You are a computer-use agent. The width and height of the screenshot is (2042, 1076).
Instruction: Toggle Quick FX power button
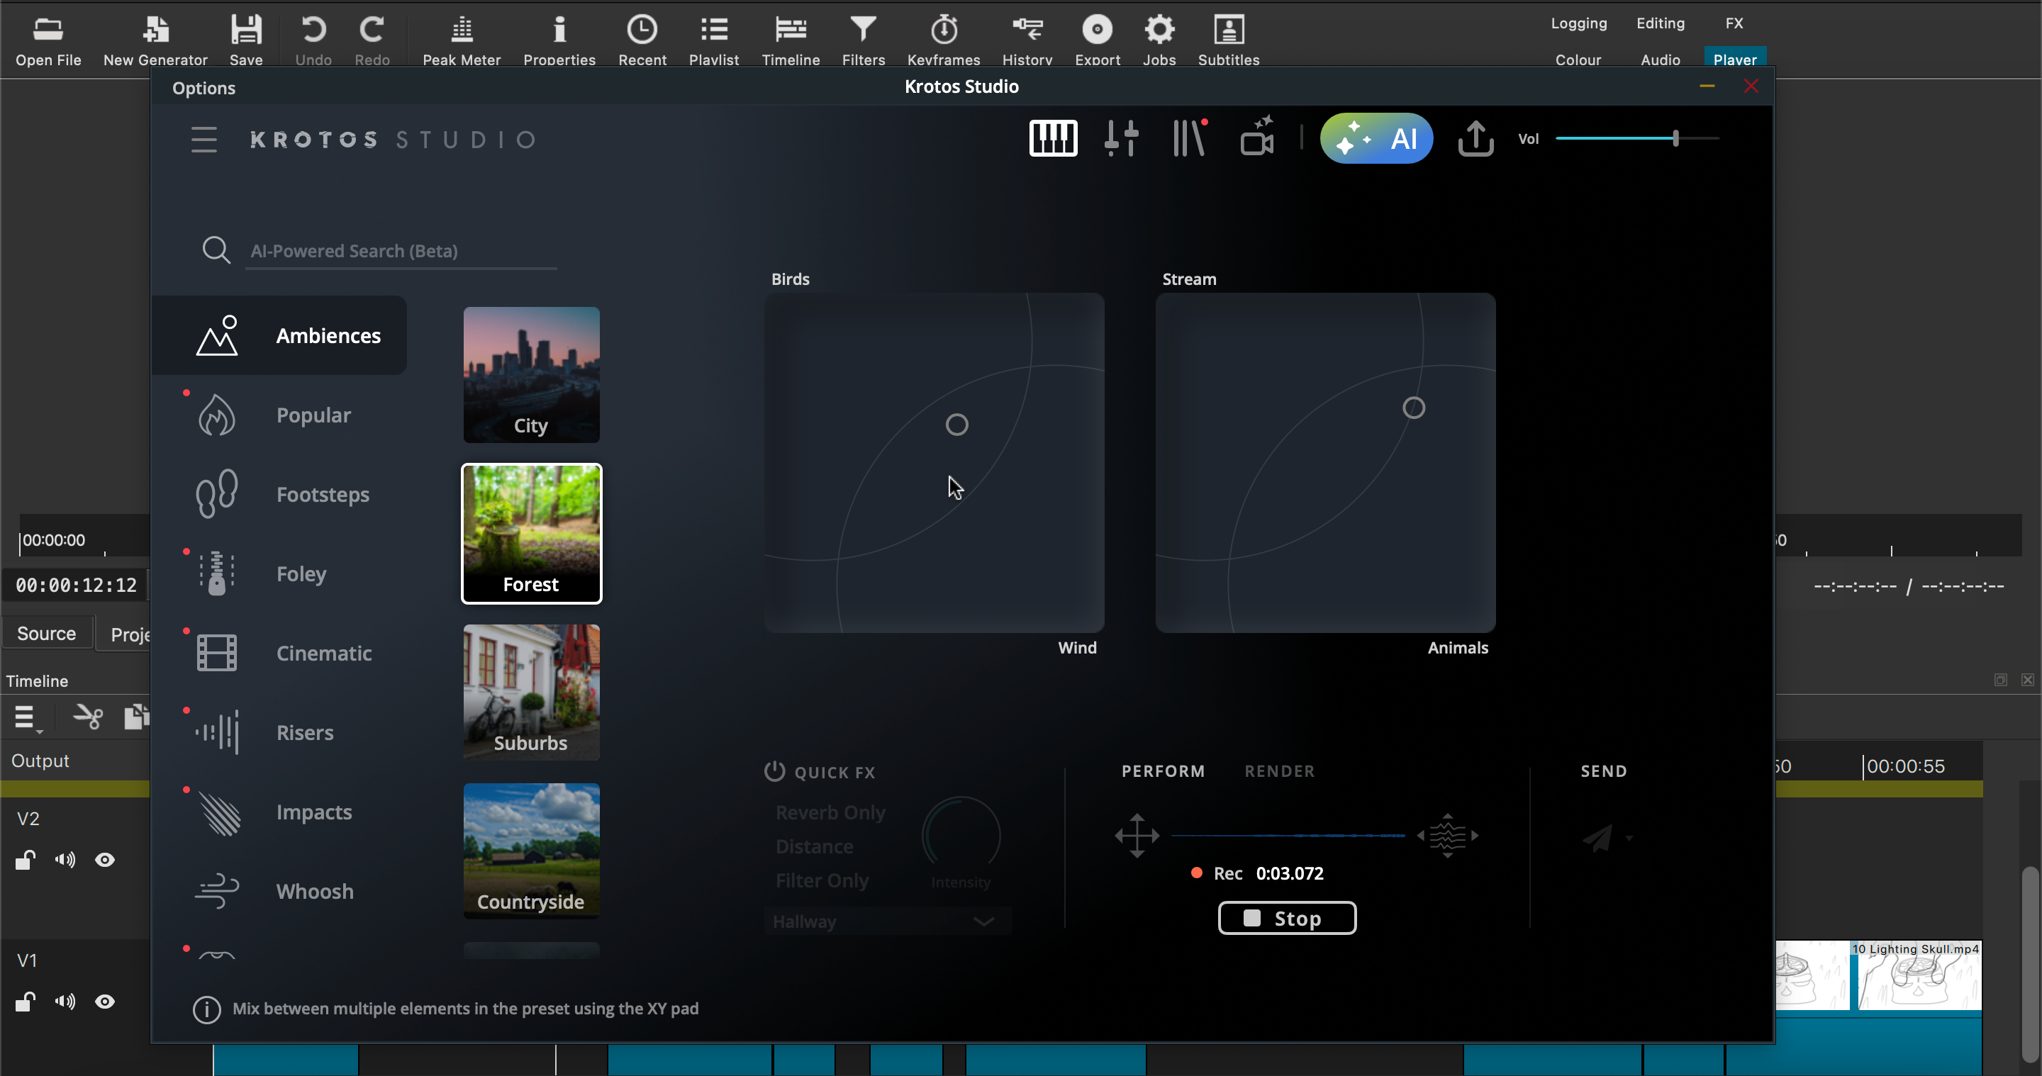tap(774, 771)
